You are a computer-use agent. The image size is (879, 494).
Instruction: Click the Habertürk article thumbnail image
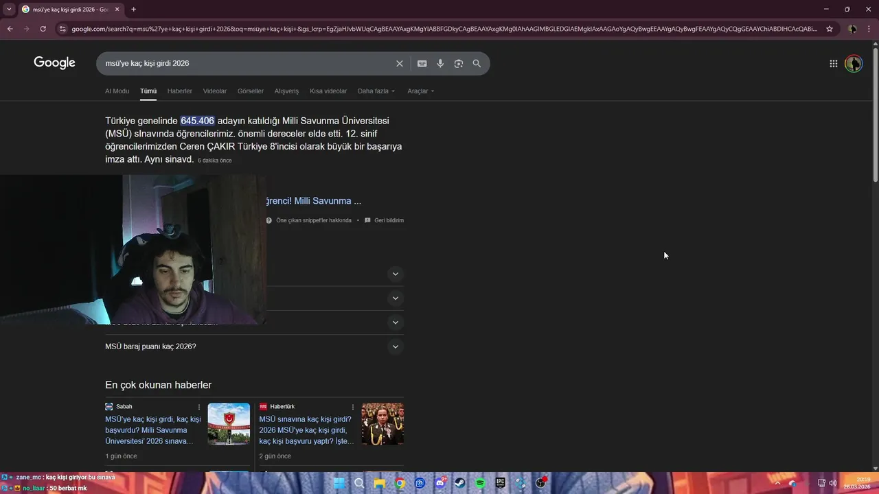pyautogui.click(x=383, y=424)
